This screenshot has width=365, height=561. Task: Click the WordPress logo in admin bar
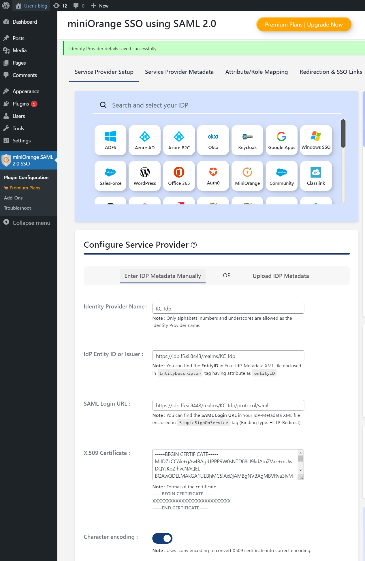[6, 6]
